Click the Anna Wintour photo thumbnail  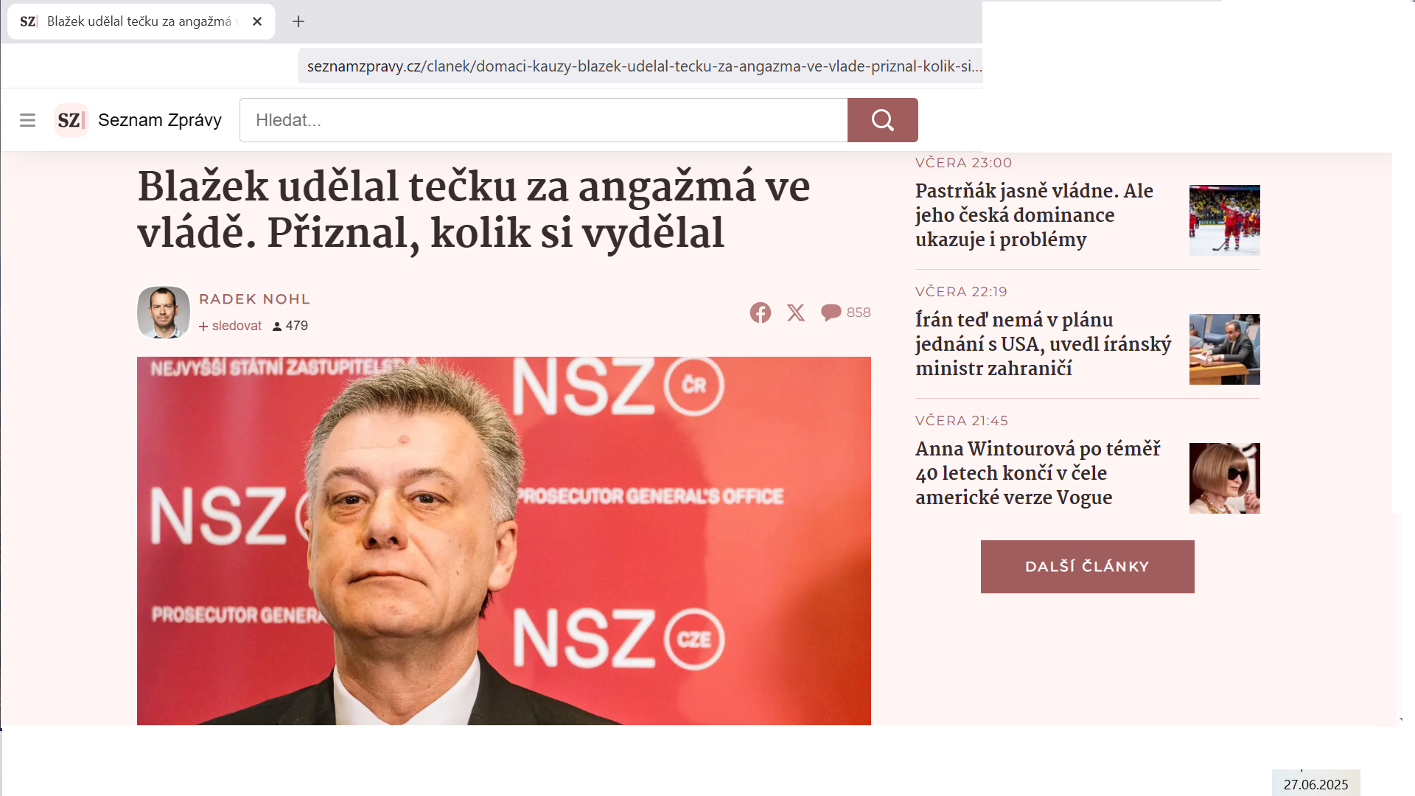1224,478
